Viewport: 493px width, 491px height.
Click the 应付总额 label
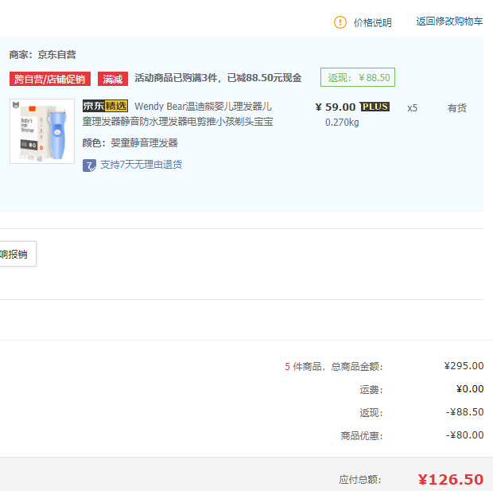[x=360, y=480]
